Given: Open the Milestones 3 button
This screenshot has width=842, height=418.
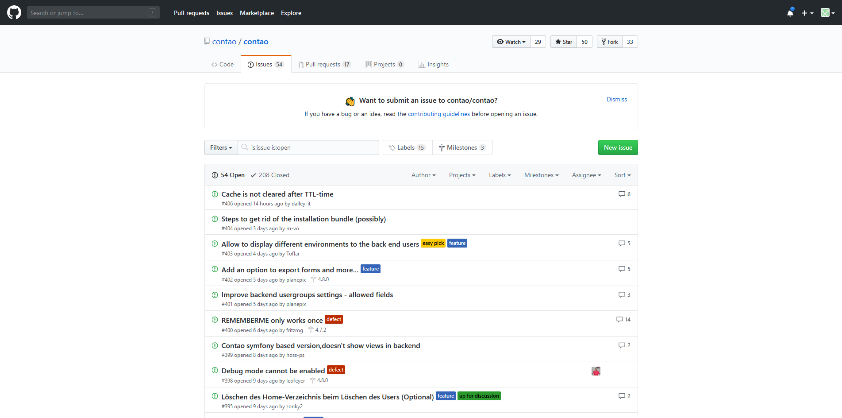Looking at the screenshot, I should [462, 147].
